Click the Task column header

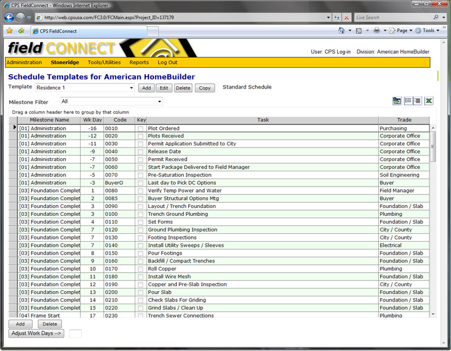(263, 120)
